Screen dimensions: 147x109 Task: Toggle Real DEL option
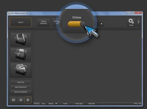point(91,104)
